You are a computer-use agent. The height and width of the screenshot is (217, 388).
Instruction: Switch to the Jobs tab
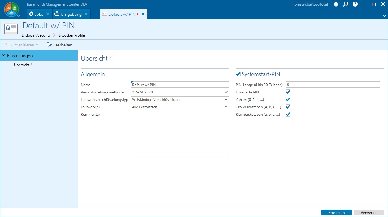[39, 14]
